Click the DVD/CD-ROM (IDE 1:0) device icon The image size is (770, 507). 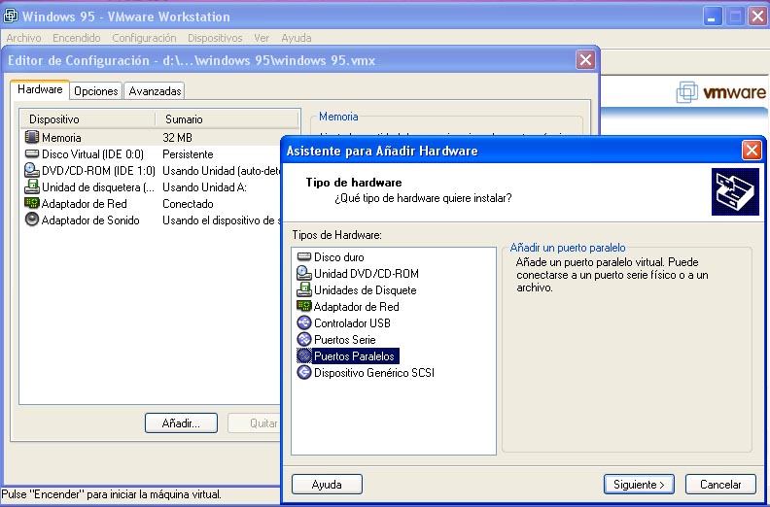coord(32,170)
